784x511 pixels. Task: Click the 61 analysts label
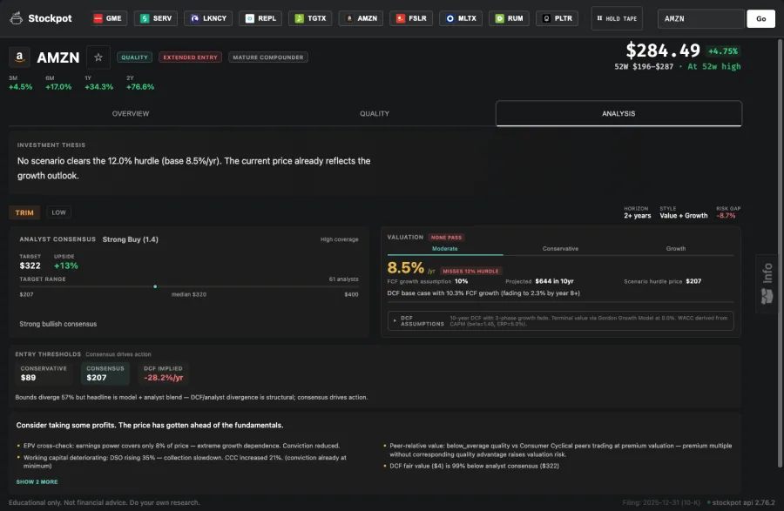343,279
